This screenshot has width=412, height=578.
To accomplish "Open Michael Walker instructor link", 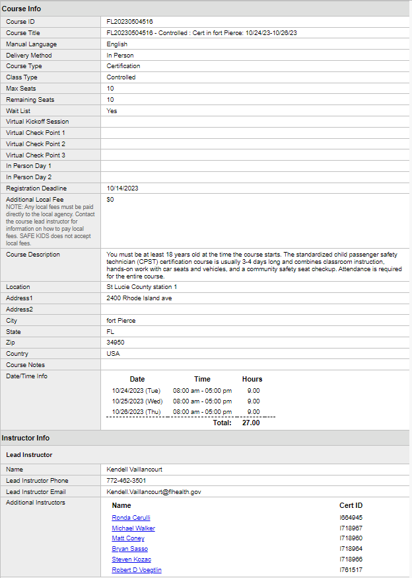I will (133, 528).
